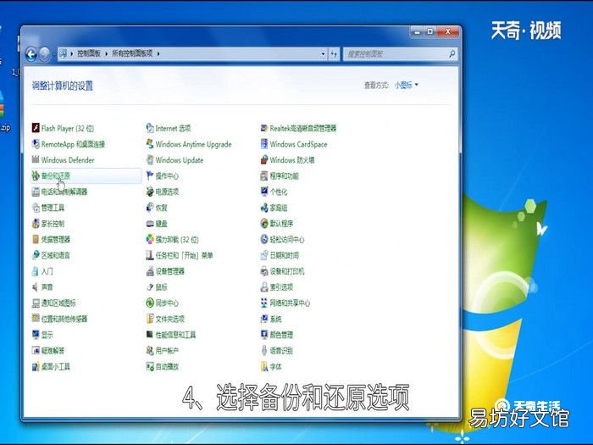Open the 索引选项 link
The height and width of the screenshot is (445, 593).
tap(281, 287)
